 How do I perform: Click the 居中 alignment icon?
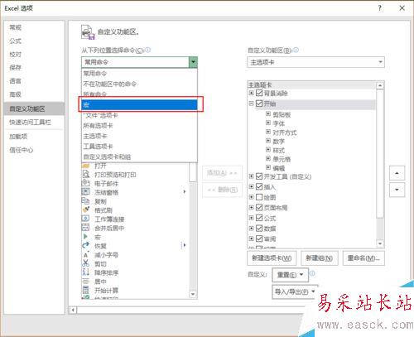tap(86, 282)
